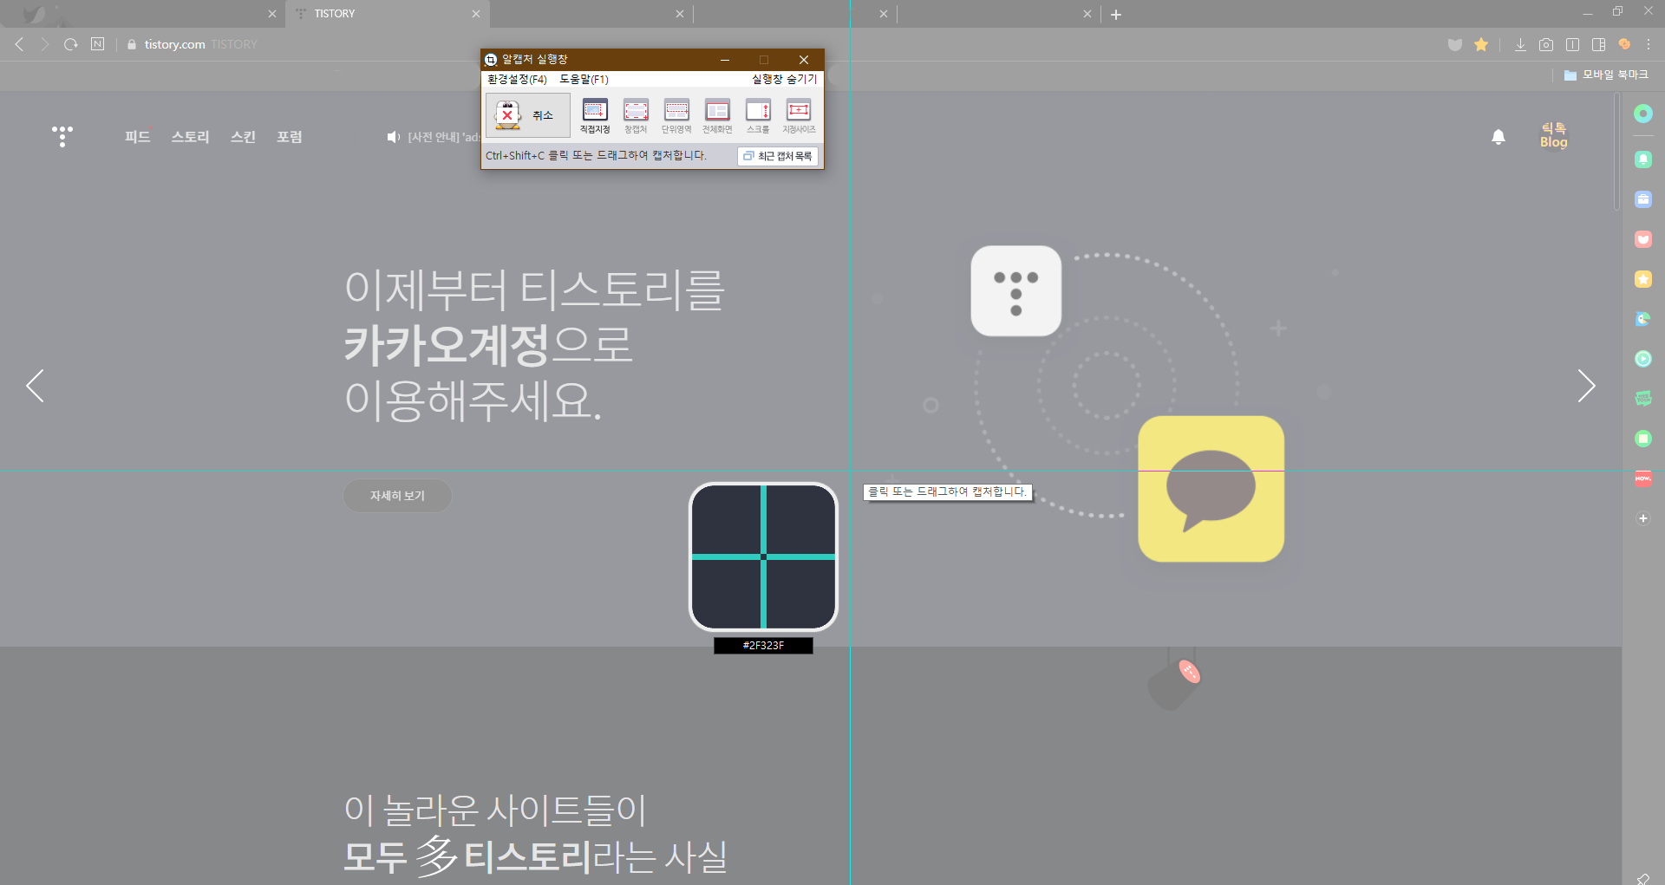Advance the carousel with the right arrow
Viewport: 1665px width, 885px height.
click(1587, 386)
